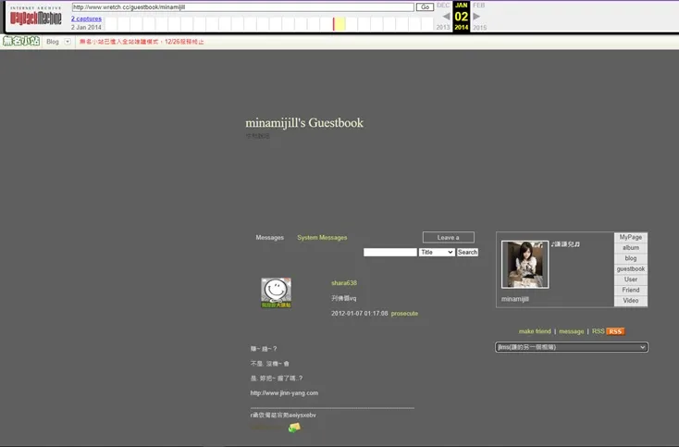Click the red maintenance notice link
679x447 pixels.
coord(142,42)
